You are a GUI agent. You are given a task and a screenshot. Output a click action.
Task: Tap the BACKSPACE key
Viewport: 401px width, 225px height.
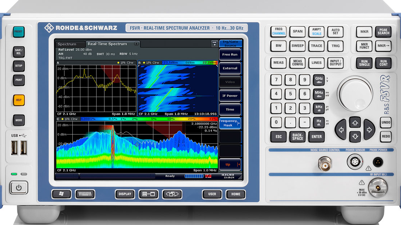297,137
